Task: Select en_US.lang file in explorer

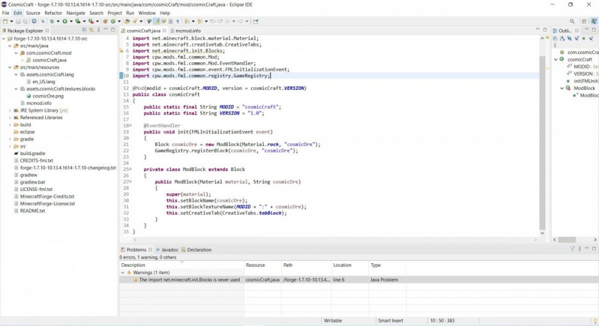Action: point(41,81)
